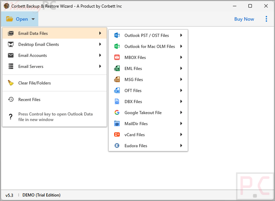Expand the vCard Files submenu arrow
Viewport: 275px width, 201px height.
(181, 134)
